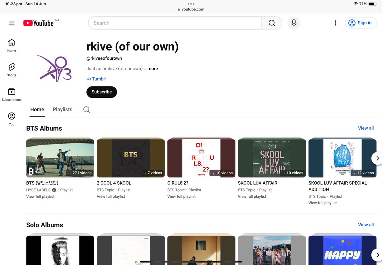Open the hamburger guide menu

12,23
